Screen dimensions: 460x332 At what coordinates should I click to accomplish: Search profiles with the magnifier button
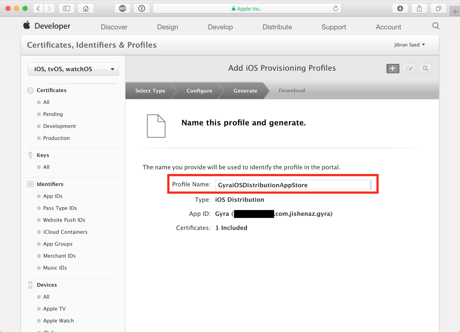(x=425, y=69)
